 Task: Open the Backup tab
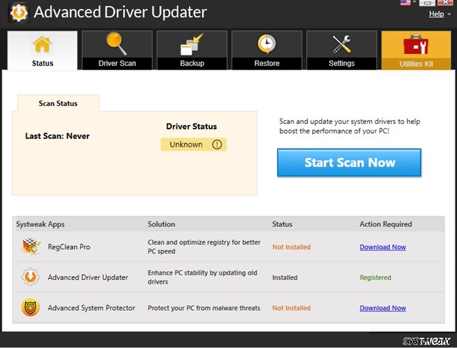tap(192, 51)
